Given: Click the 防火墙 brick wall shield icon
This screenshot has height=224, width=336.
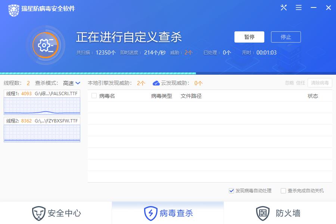Looking at the screenshot, I should (x=263, y=213).
